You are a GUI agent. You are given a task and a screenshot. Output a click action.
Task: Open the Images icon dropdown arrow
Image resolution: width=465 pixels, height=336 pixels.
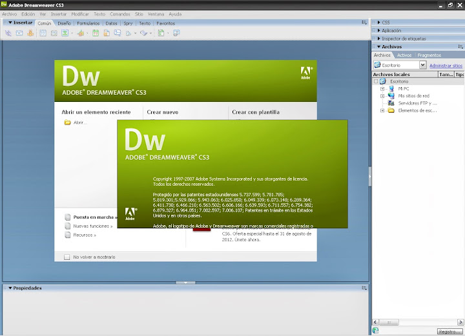point(72,33)
